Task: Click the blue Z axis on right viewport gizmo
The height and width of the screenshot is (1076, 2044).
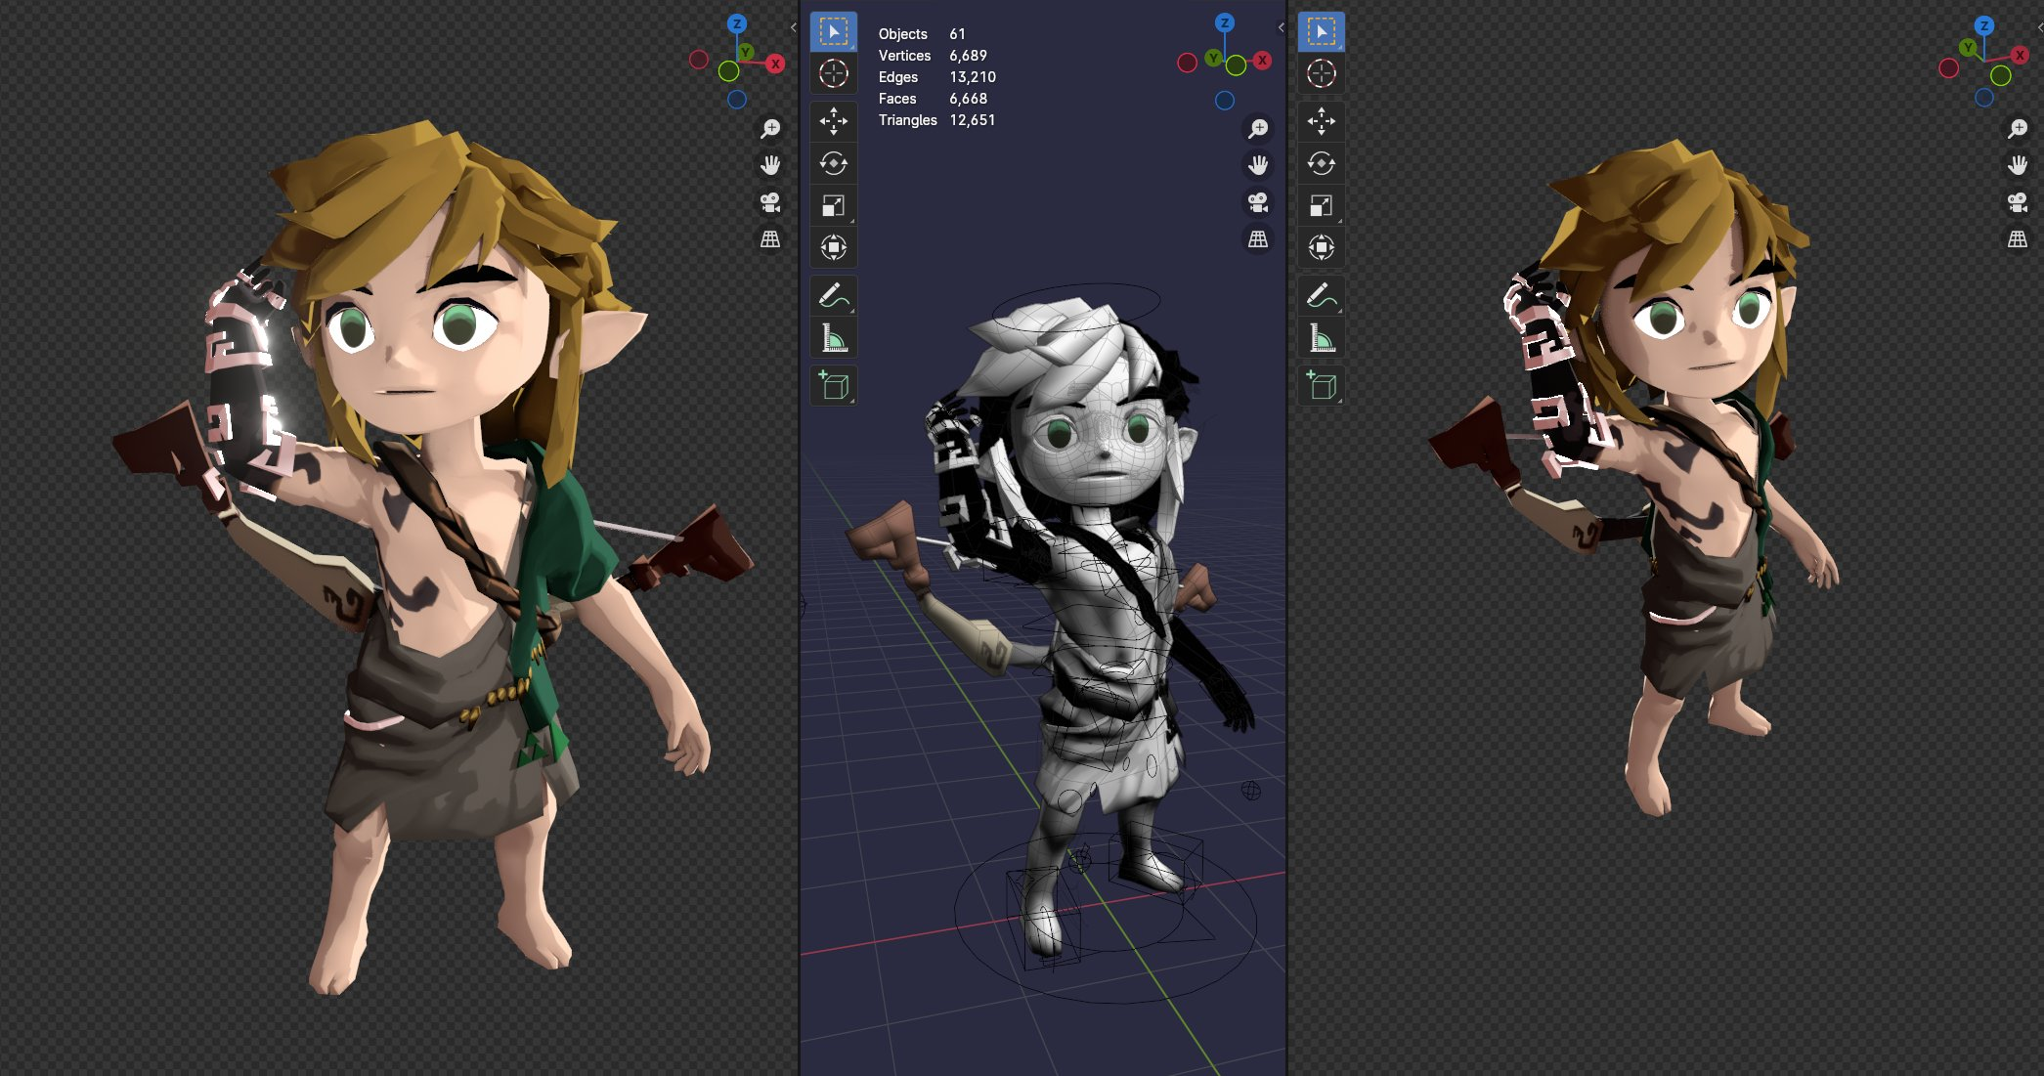Action: coord(1983,25)
